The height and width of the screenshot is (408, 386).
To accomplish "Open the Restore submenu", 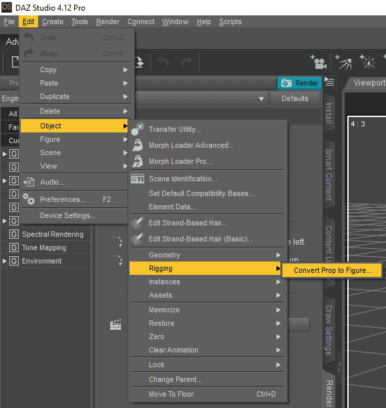I will 207,323.
